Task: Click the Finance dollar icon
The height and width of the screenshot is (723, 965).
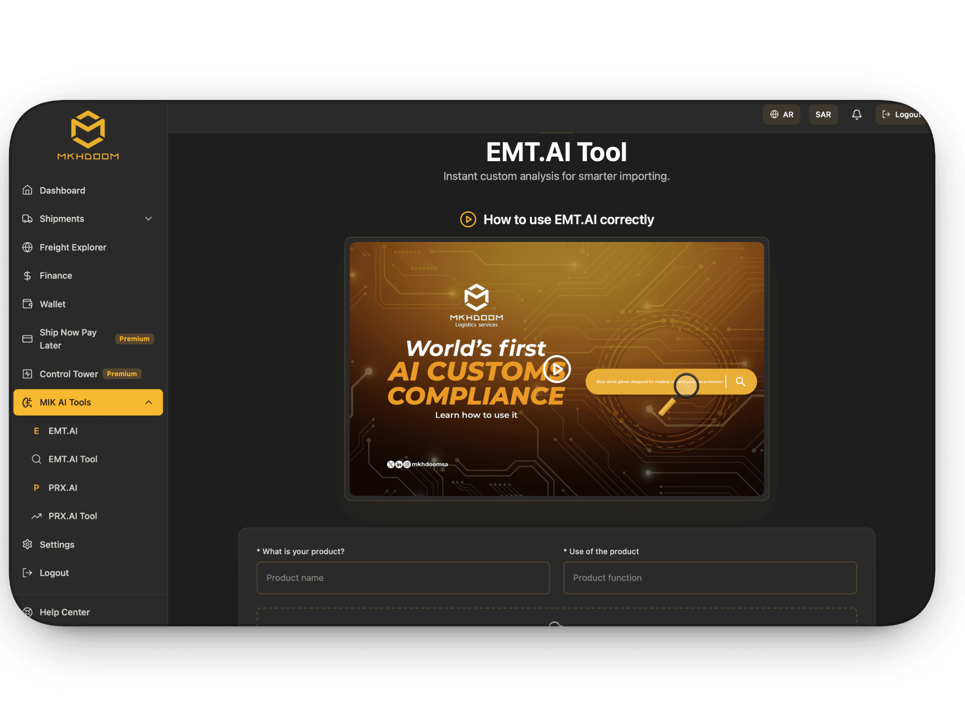Action: (x=28, y=276)
